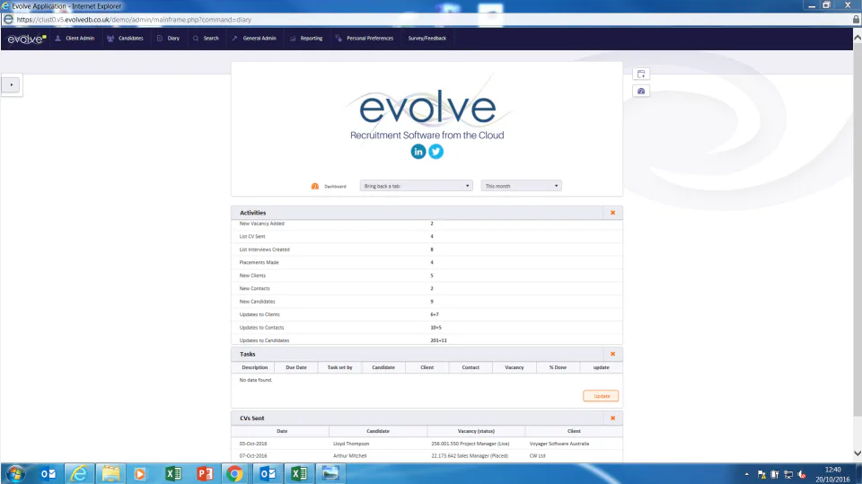Click the Tasks update column header
The height and width of the screenshot is (484, 862).
click(x=601, y=367)
